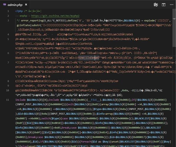Select the admin.php editor tab

coord(15,5)
